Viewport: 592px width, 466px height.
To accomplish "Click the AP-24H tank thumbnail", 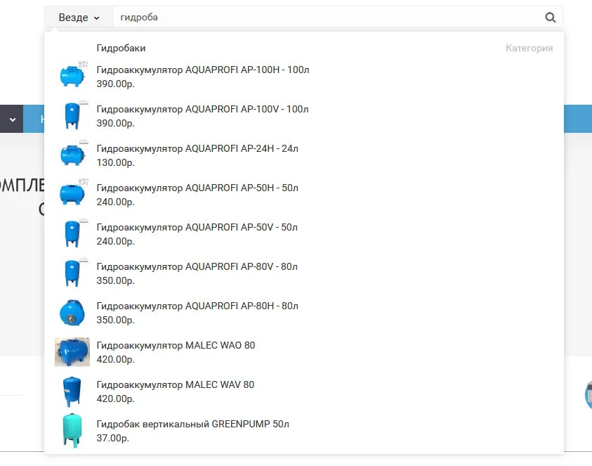I will click(72, 154).
